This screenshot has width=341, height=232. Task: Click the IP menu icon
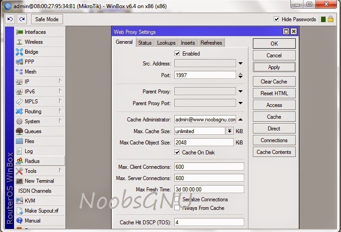click(x=19, y=82)
